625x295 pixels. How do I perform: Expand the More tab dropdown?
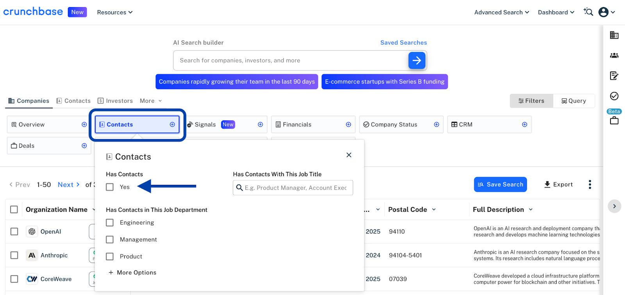point(151,101)
